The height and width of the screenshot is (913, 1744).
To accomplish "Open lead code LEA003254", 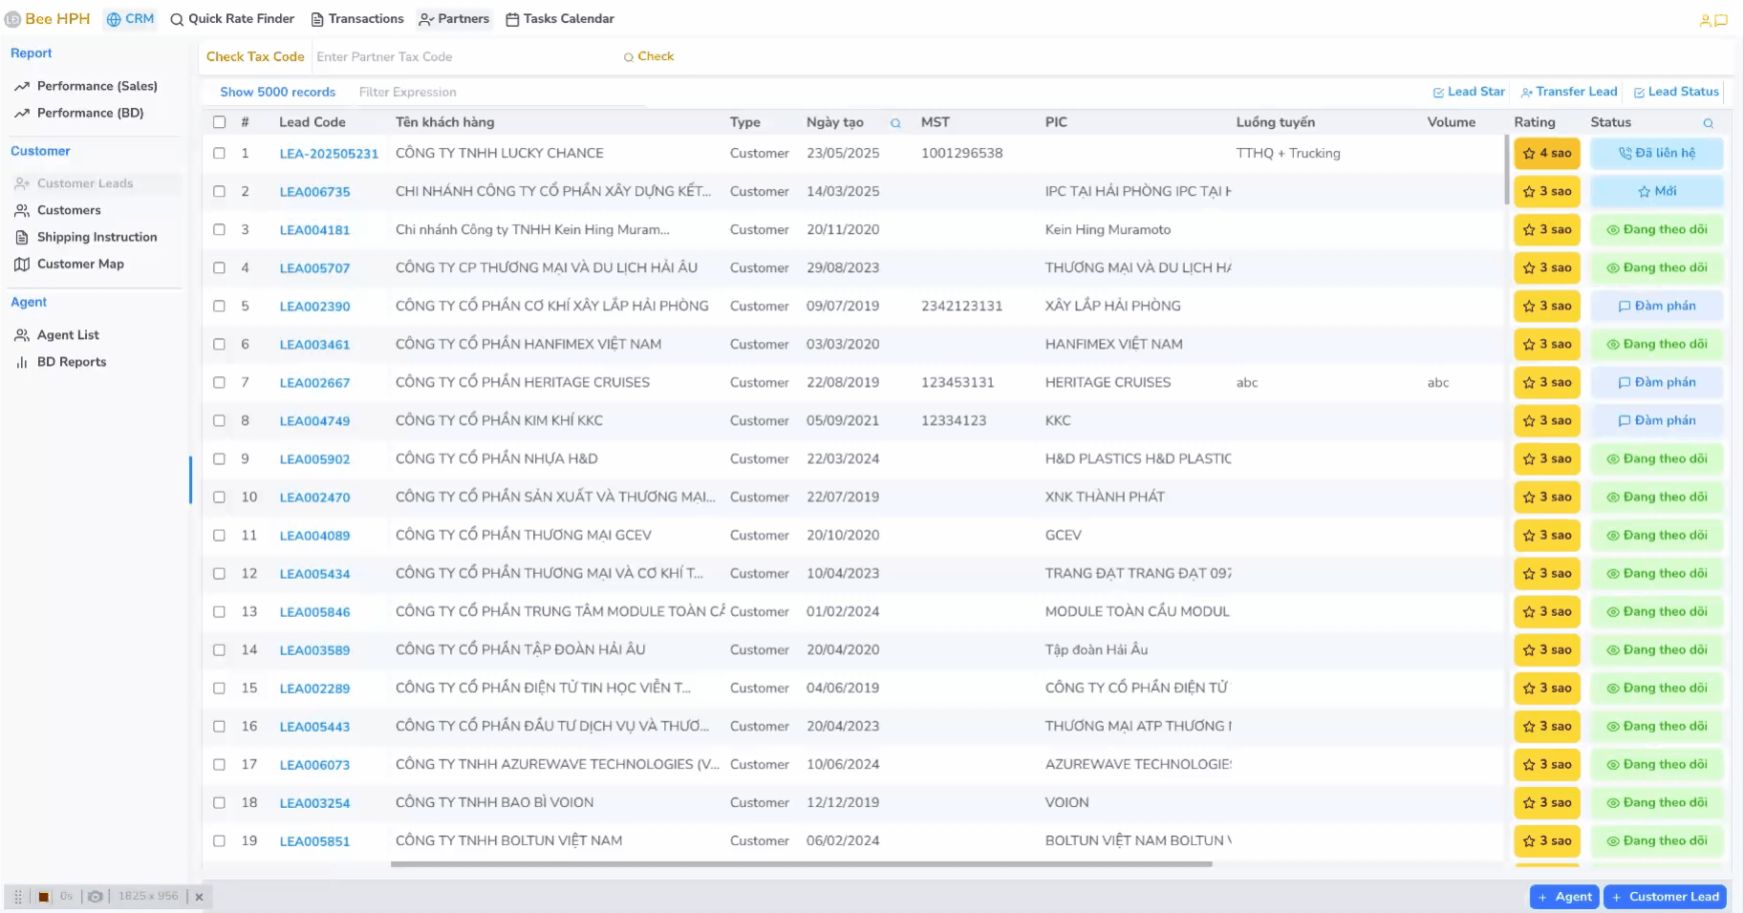I will (x=314, y=803).
